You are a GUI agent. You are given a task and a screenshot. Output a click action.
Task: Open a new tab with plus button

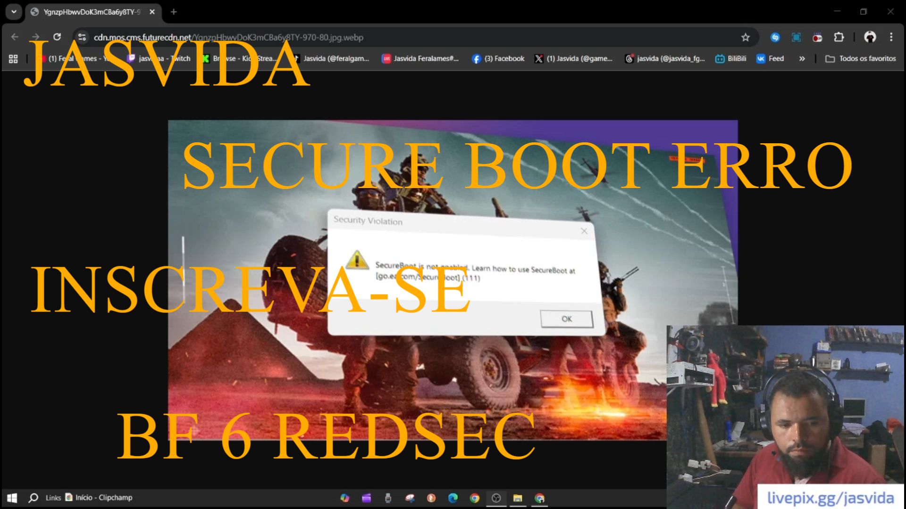coord(174,12)
